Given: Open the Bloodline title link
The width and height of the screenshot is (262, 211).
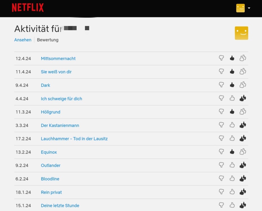Looking at the screenshot, I should pyautogui.click(x=50, y=179).
